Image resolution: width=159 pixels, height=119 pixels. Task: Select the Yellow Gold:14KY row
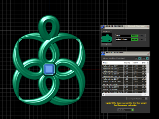(x=124, y=71)
